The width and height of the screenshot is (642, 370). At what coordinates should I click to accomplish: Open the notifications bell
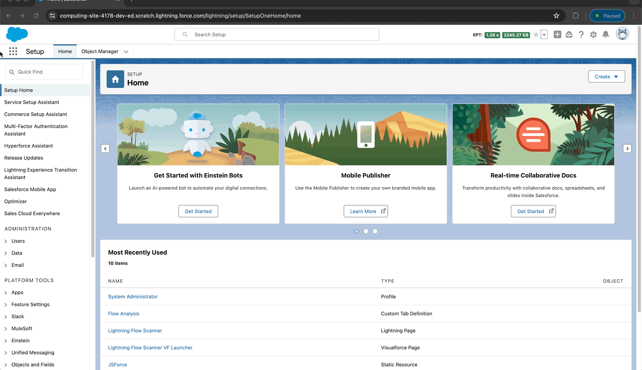(606, 35)
